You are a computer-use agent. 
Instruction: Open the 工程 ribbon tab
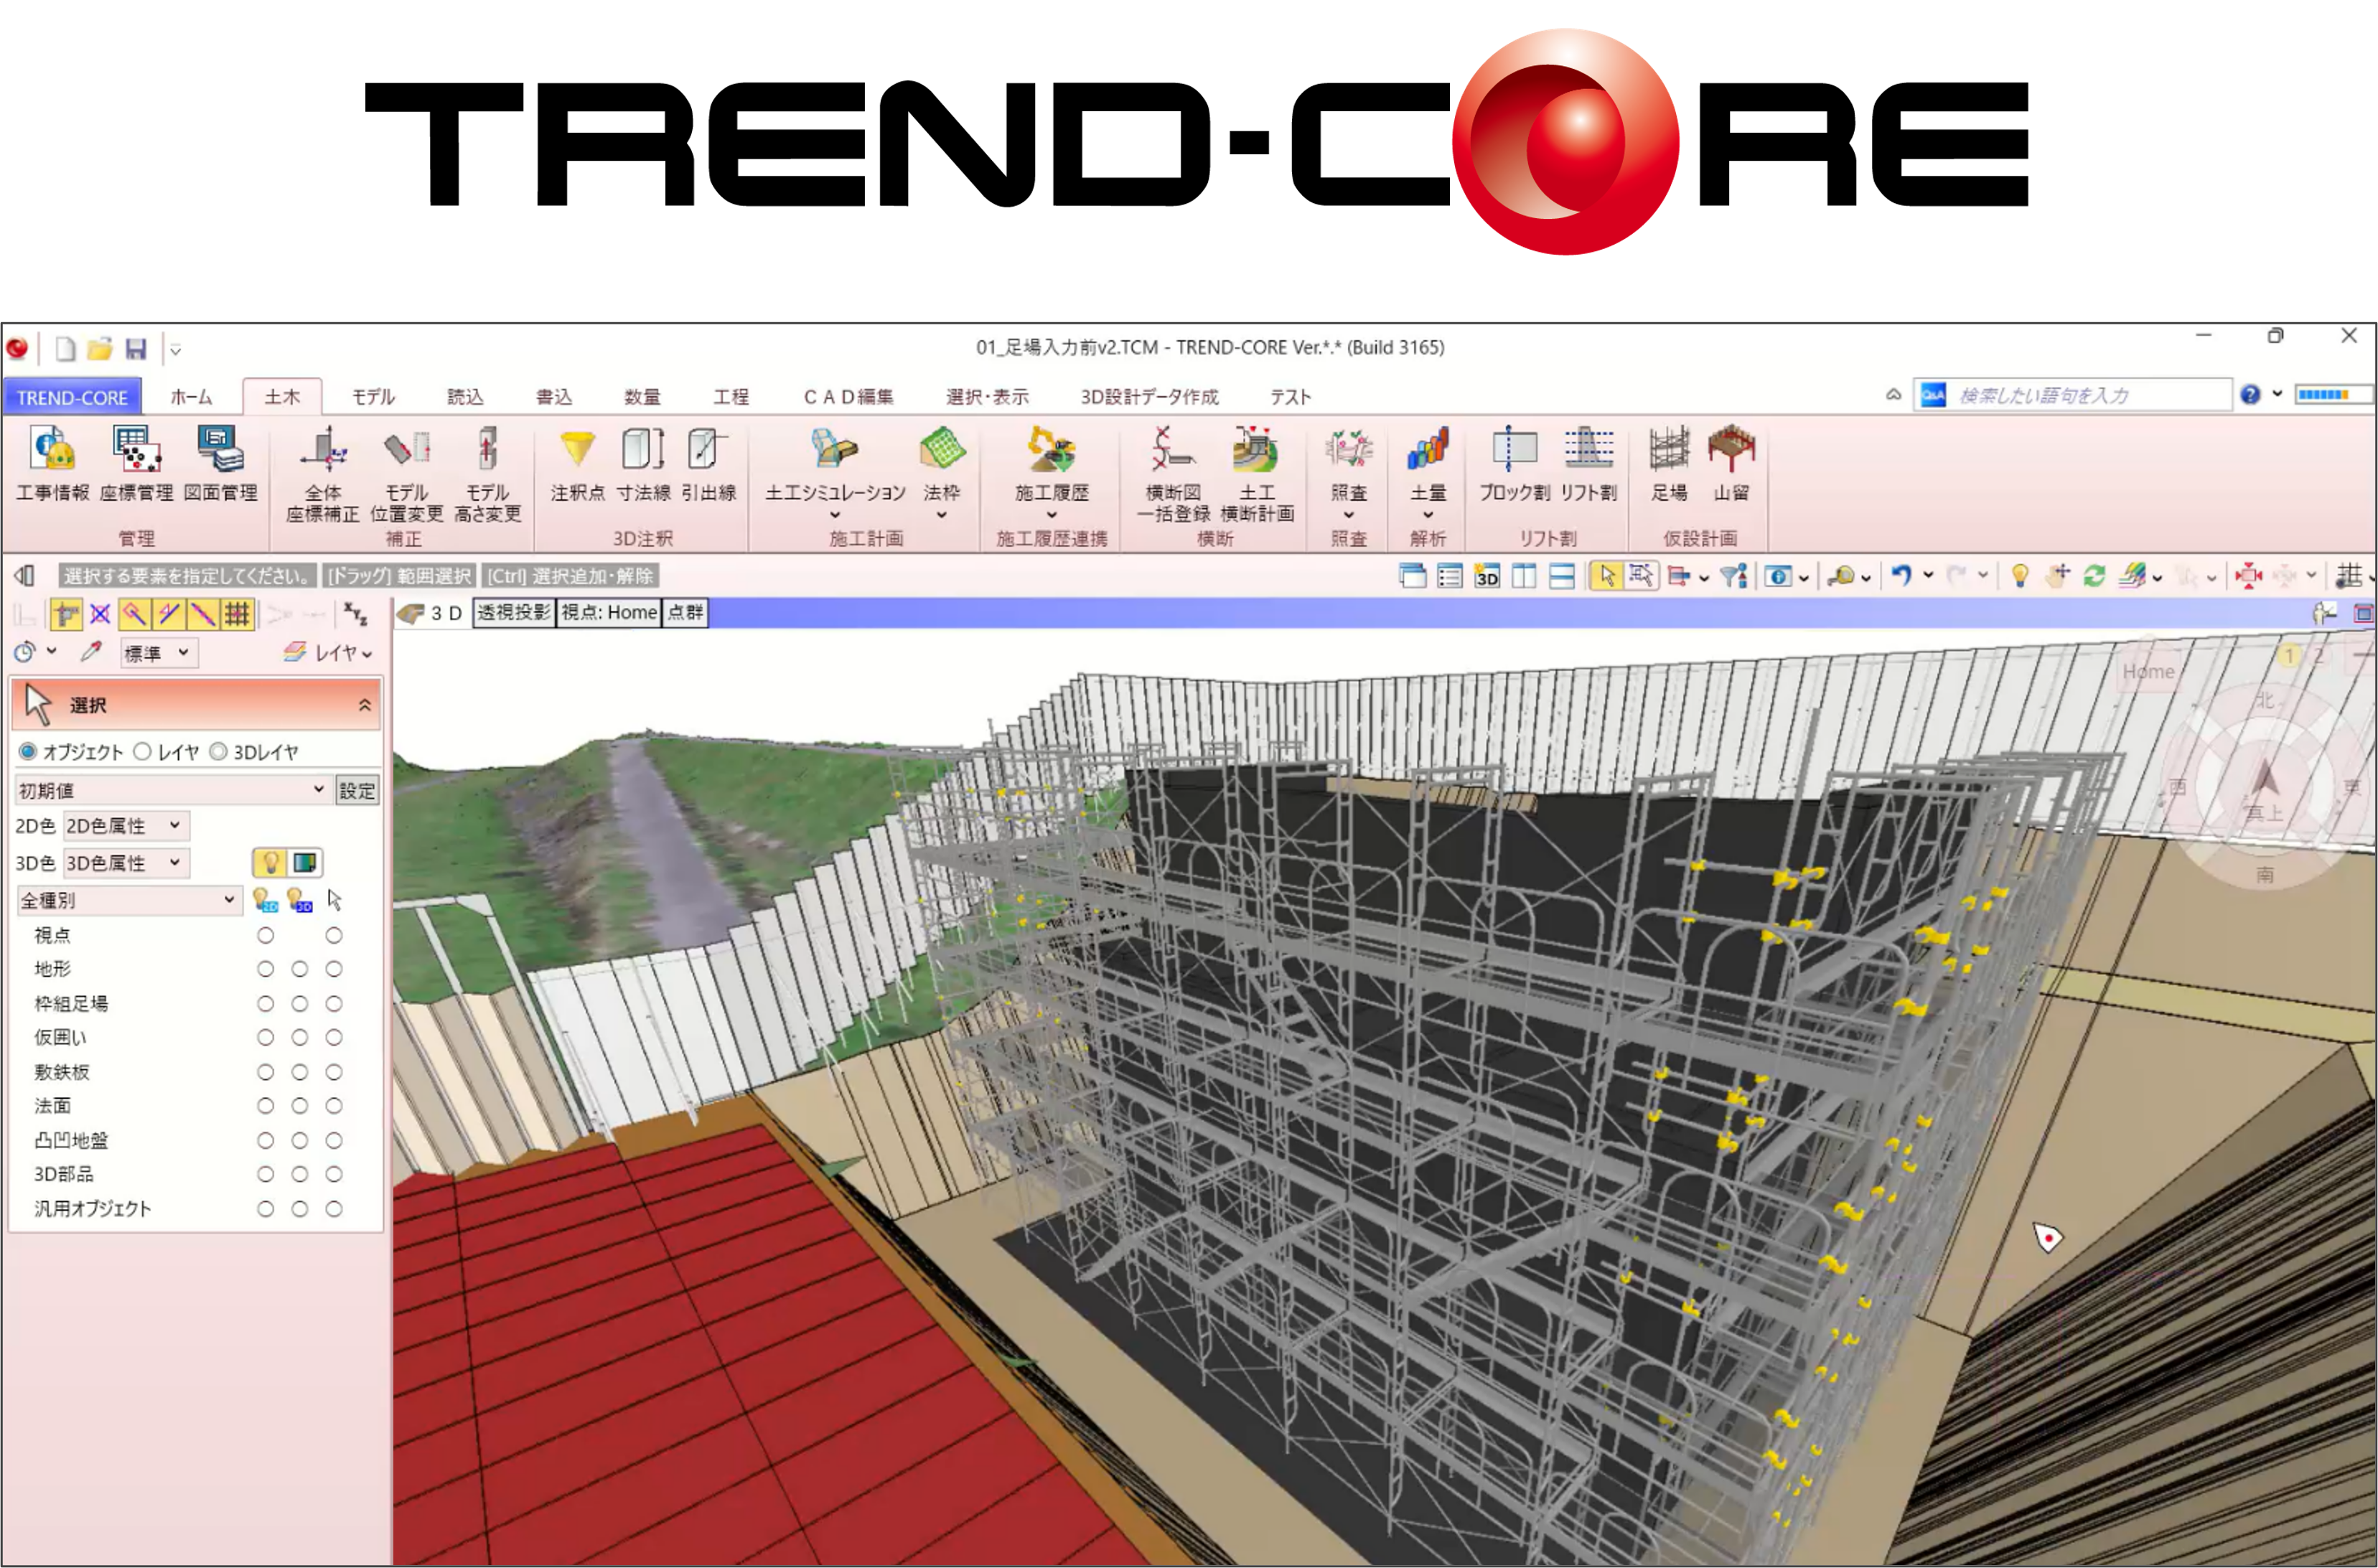(731, 396)
